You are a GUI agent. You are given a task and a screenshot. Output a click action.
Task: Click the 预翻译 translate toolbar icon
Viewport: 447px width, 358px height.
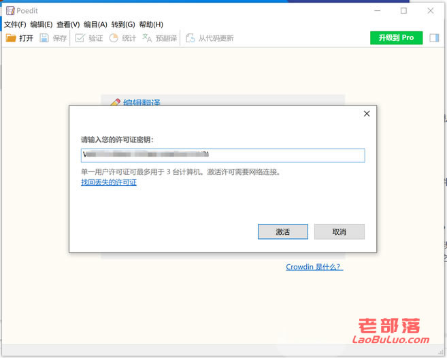pyautogui.click(x=147, y=38)
